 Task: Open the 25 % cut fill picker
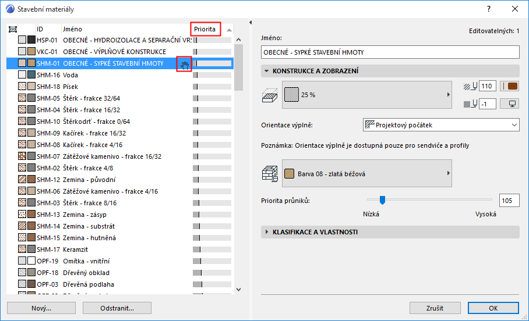(x=366, y=95)
